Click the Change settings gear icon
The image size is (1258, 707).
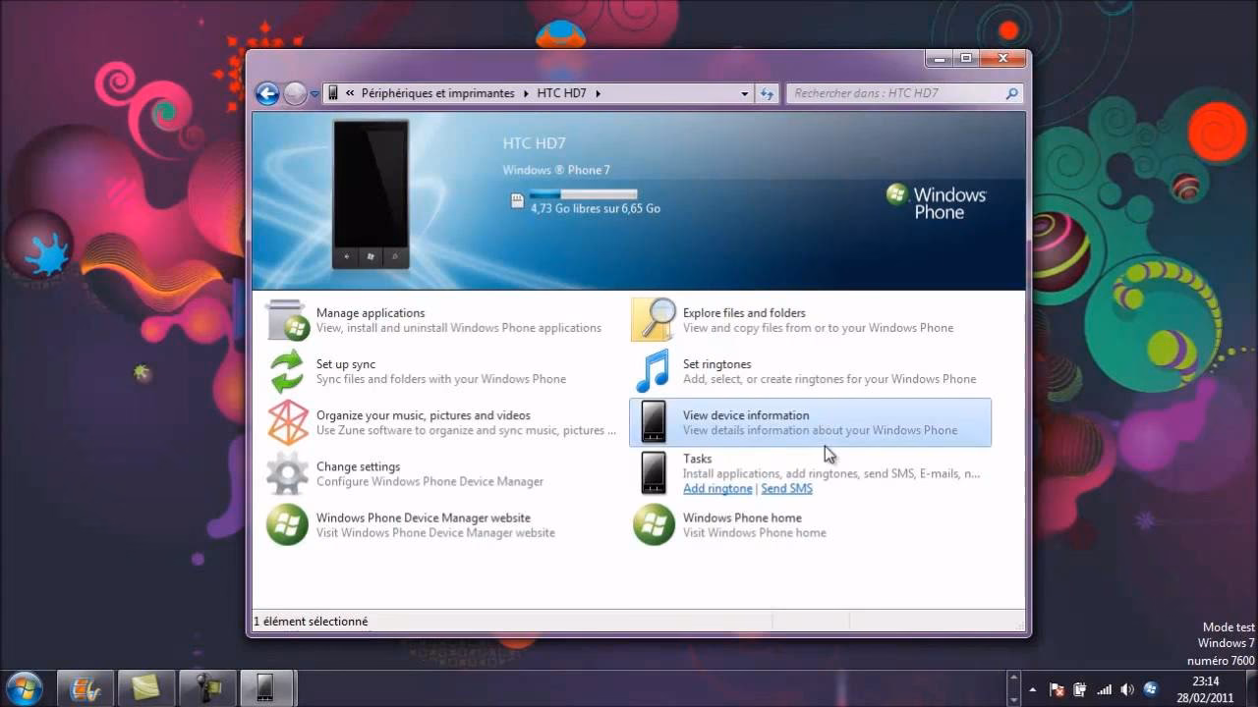(287, 474)
